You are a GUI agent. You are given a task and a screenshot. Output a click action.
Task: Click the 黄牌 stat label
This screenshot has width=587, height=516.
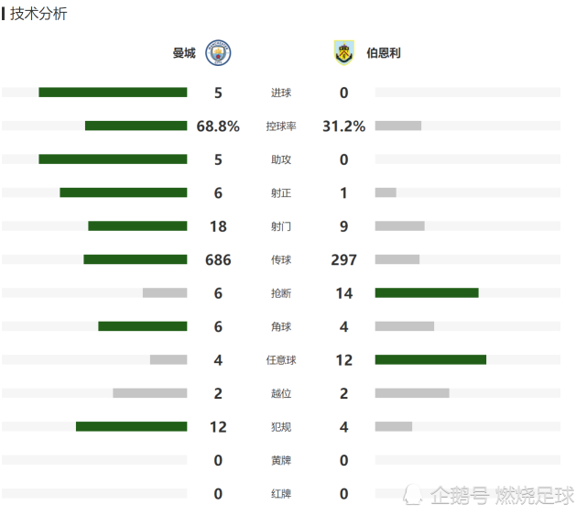click(x=281, y=461)
